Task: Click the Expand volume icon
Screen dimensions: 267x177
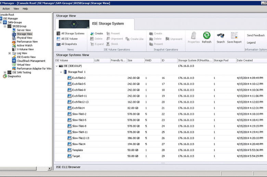Action: tap(92, 44)
